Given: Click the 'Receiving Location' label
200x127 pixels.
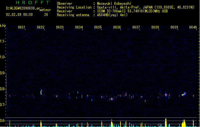Looking at the screenshot, I should 74,7.
